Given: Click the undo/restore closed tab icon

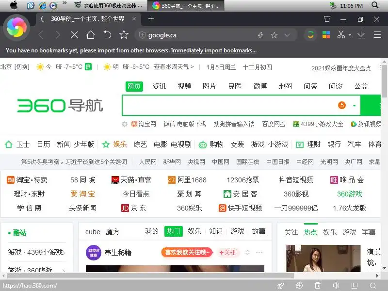Looking at the screenshot, I should [x=107, y=35].
